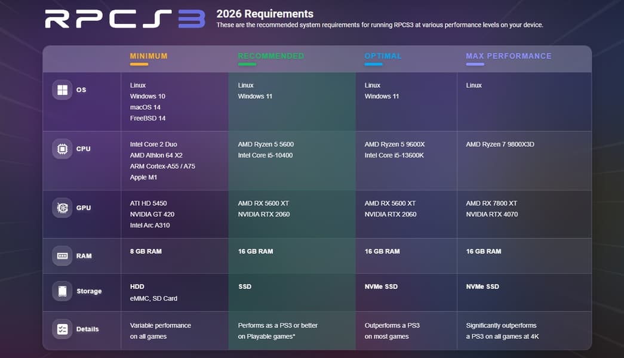
Task: Click the Details checklist icon
Action: (x=62, y=329)
